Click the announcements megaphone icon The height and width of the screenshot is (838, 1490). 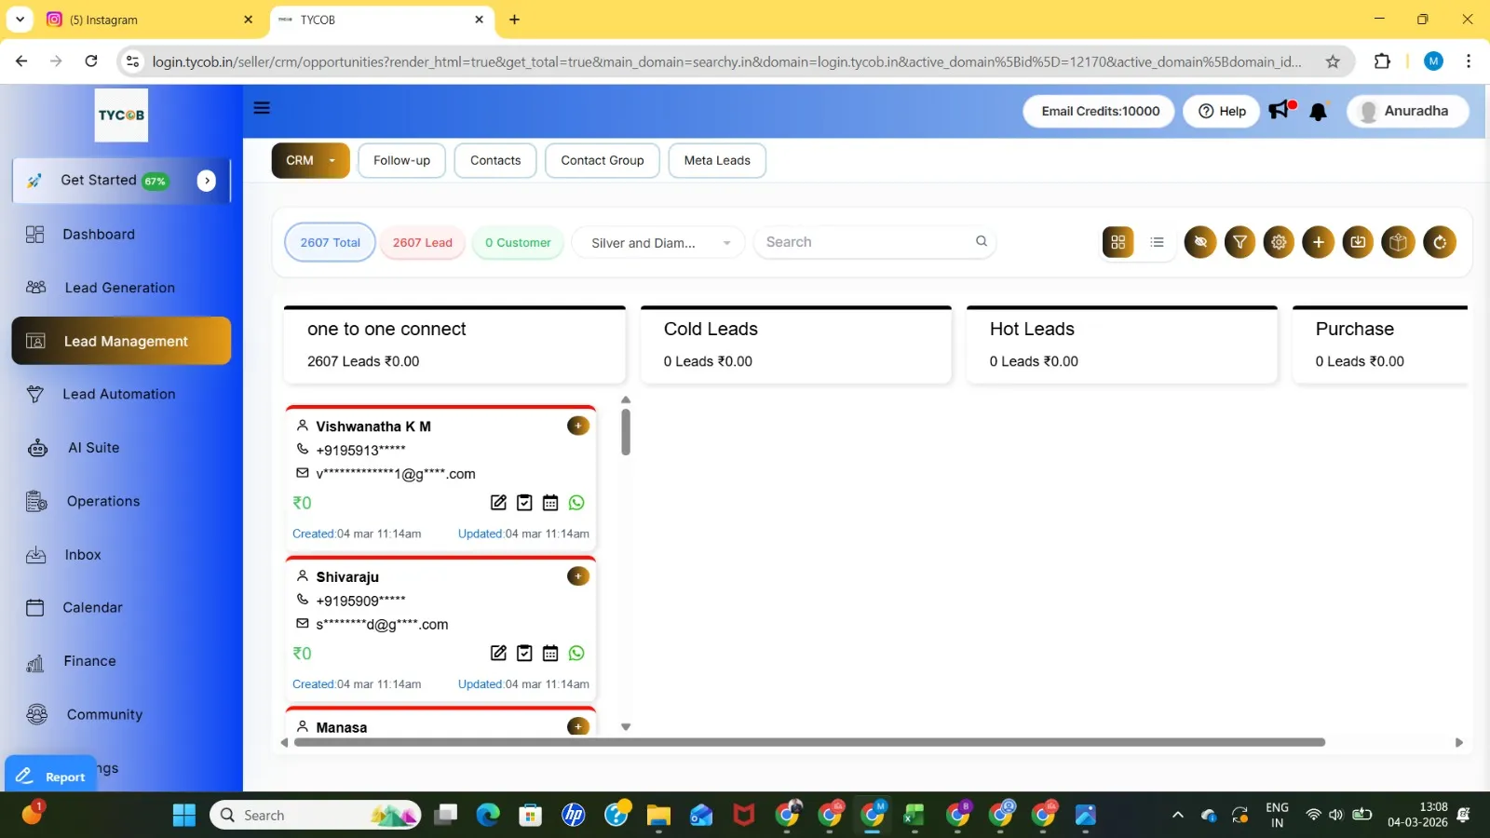click(1281, 110)
